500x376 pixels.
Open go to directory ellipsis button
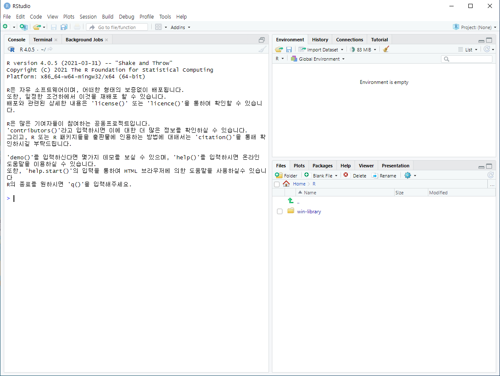point(492,184)
